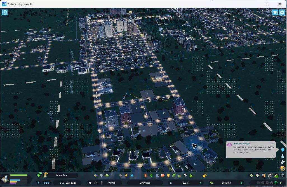
Task: Open the Water & Sewage droplet tool
Action: coord(132,176)
